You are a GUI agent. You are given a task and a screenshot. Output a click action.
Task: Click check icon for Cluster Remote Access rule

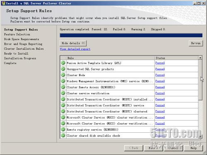tap(63, 87)
